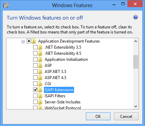Enable the ASP.NET 3.5 checkbox
Viewport: 145px width, 126px height.
click(x=35, y=72)
